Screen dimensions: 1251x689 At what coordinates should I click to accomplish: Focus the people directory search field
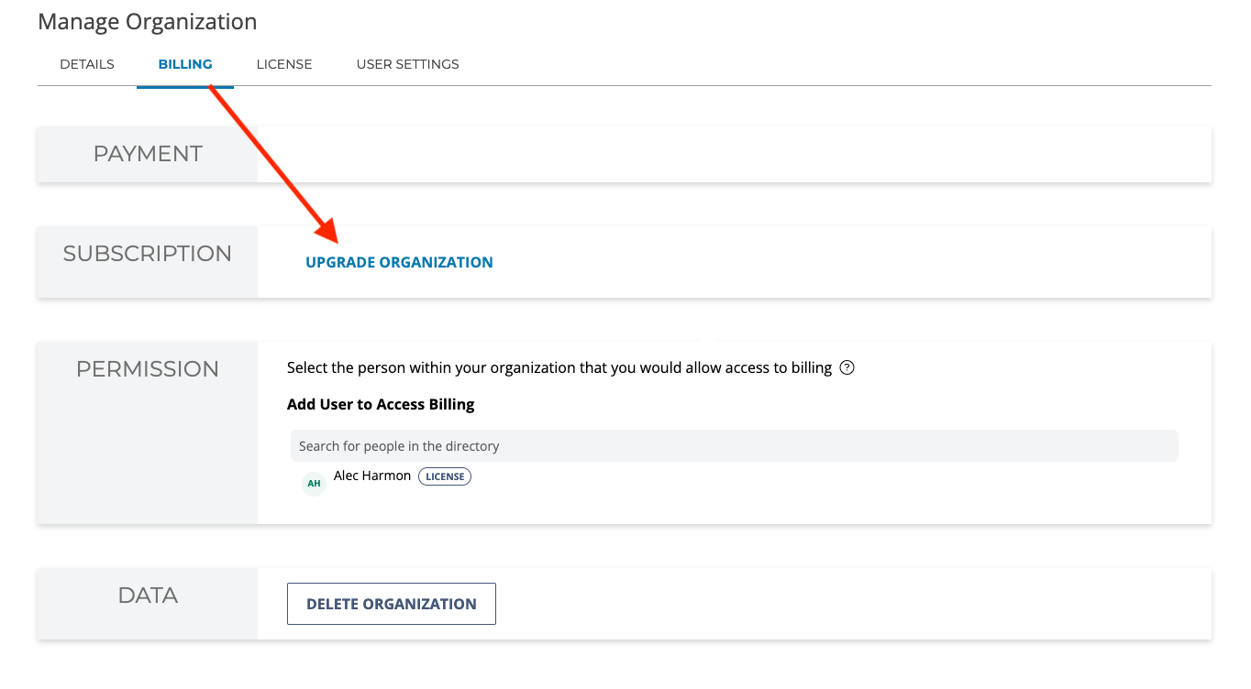[734, 446]
